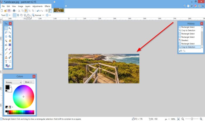The image size is (205, 121).
Task: Open a file with the folder icon
Action: pyautogui.click(x=6, y=11)
